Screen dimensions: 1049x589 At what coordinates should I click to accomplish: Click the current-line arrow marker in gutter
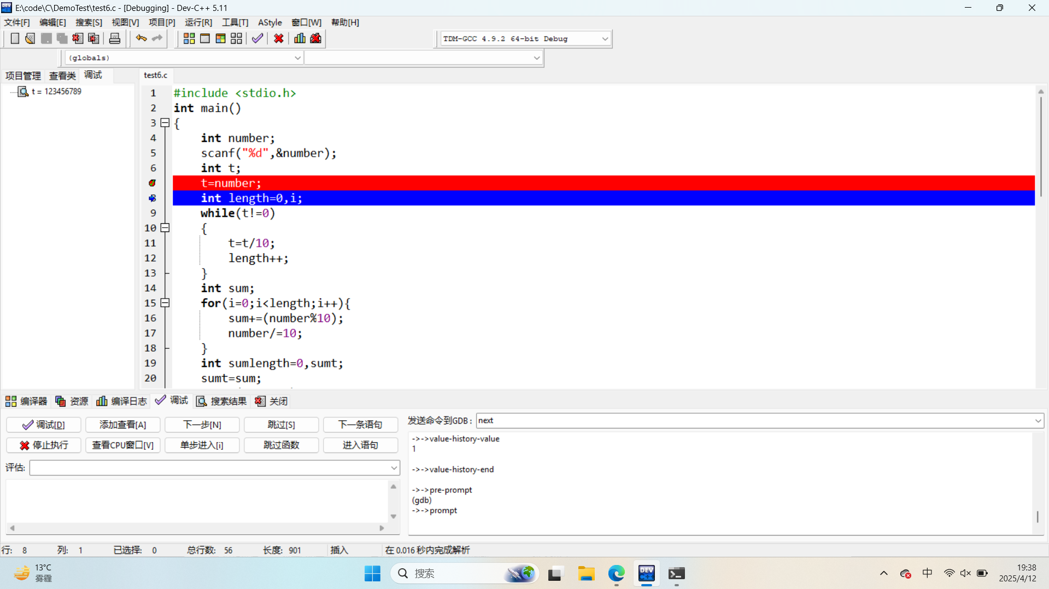point(153,198)
